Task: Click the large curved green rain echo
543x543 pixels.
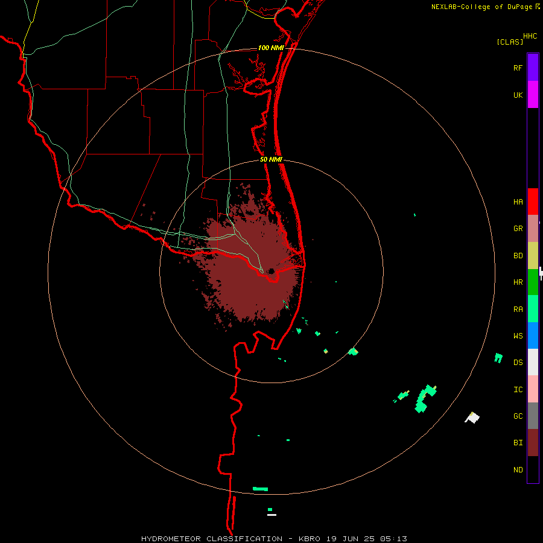Action: point(424,398)
